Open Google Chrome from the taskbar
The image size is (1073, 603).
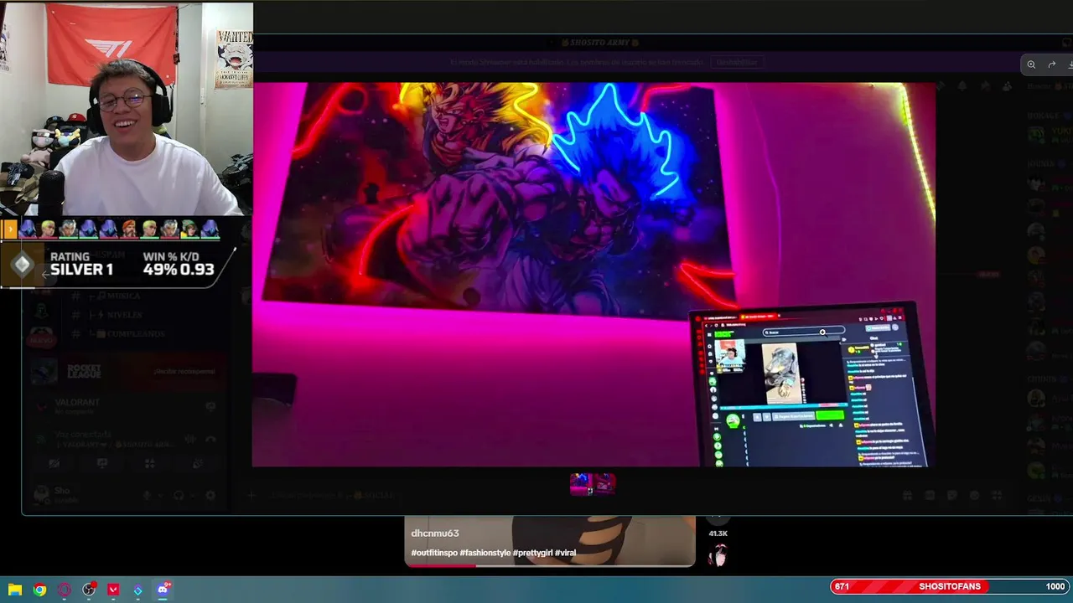[x=39, y=590]
